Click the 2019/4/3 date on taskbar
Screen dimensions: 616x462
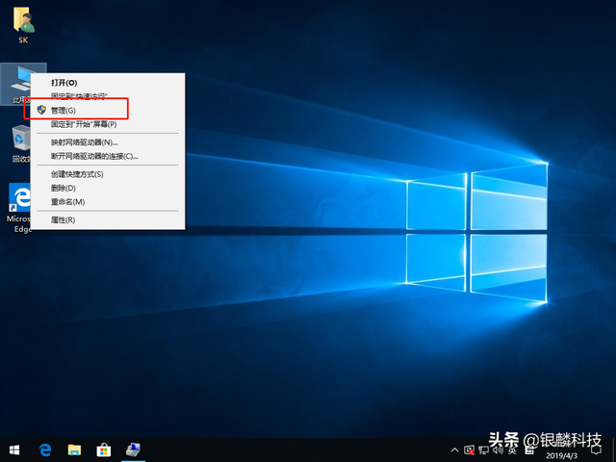click(x=561, y=455)
